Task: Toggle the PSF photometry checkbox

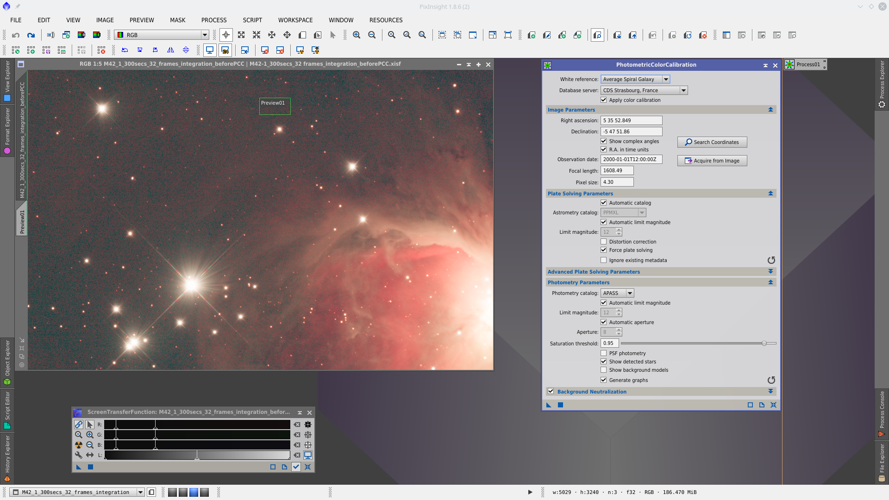Action: coord(604,353)
